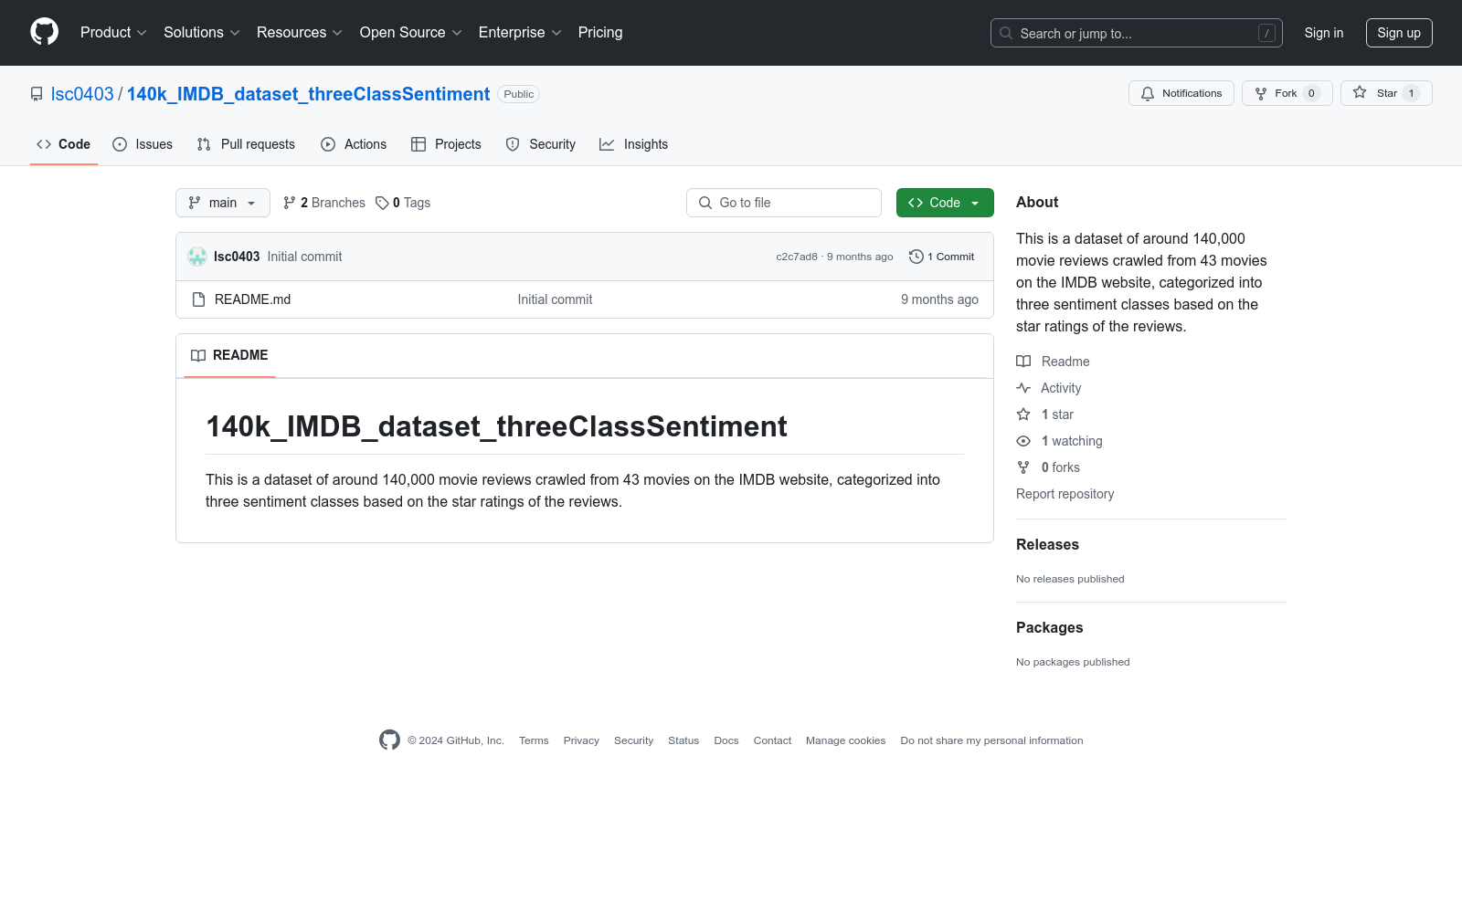Open the main branch selector dropdown
The width and height of the screenshot is (1462, 913).
coord(223,203)
